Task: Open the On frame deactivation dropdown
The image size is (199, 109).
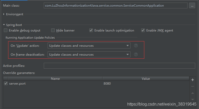Action: (x=89, y=54)
